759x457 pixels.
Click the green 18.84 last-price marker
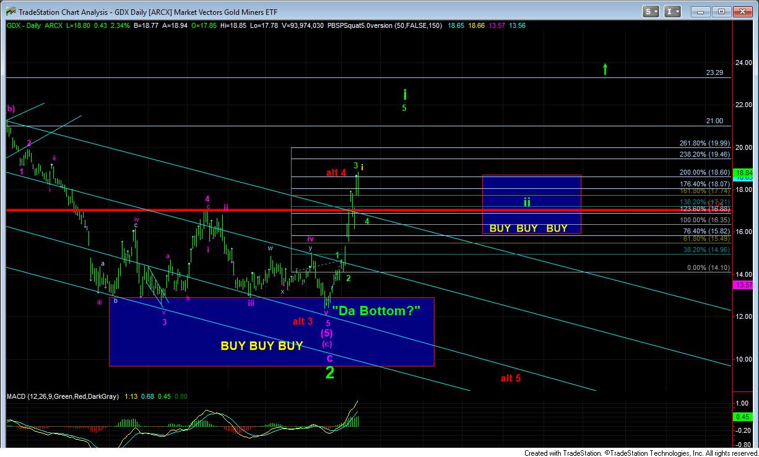click(x=742, y=172)
